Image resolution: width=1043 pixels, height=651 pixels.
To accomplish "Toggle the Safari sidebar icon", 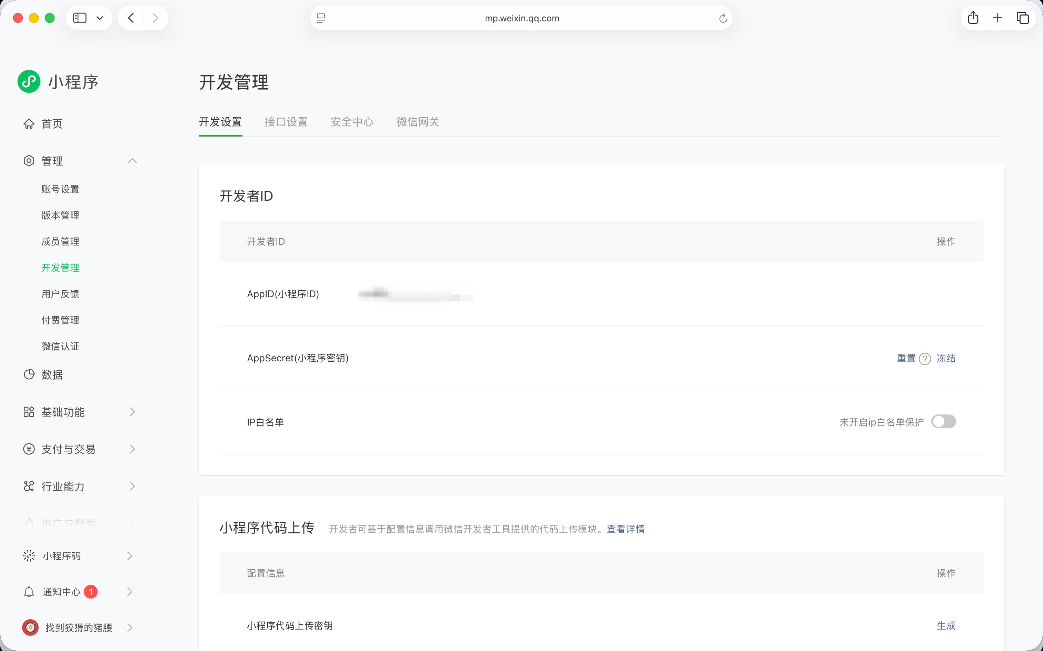I will coord(80,18).
